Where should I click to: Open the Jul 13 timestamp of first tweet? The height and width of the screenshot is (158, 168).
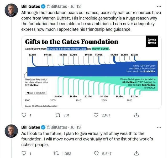tap(76, 6)
